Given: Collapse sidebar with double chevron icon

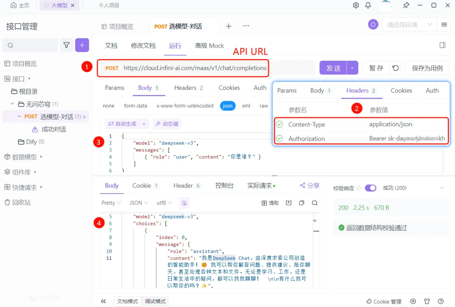Looking at the screenshot, I should pos(103,301).
